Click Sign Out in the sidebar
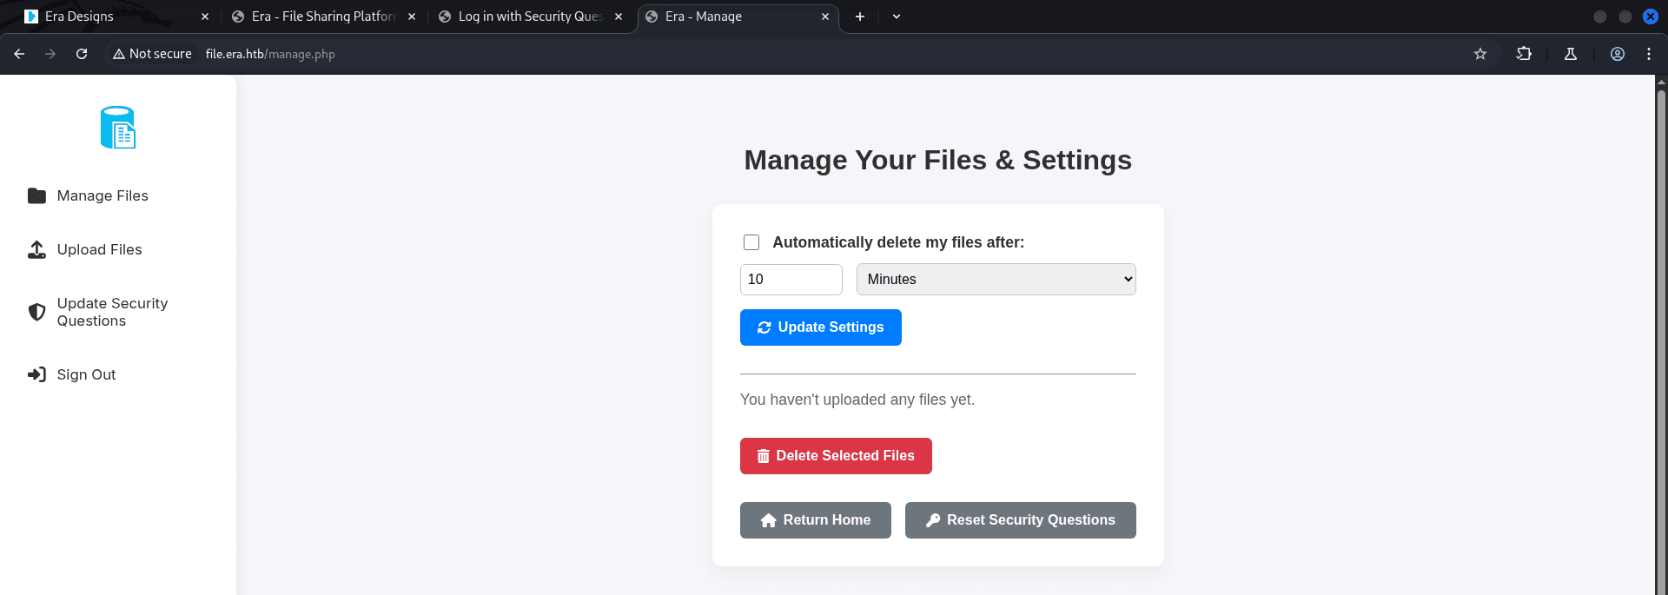 point(86,375)
